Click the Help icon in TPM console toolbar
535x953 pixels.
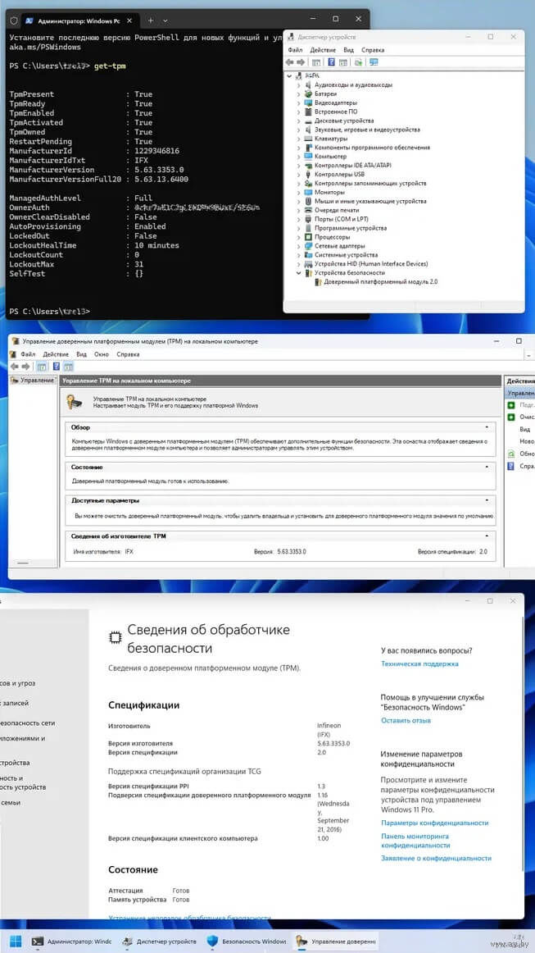point(57,367)
